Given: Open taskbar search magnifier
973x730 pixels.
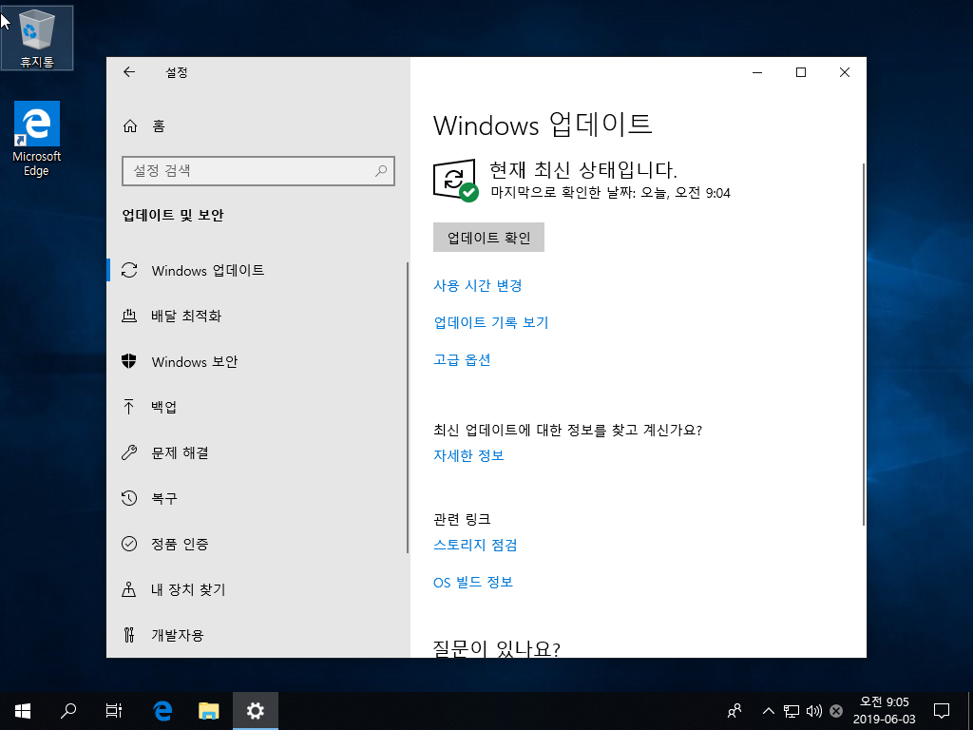Looking at the screenshot, I should [x=68, y=711].
